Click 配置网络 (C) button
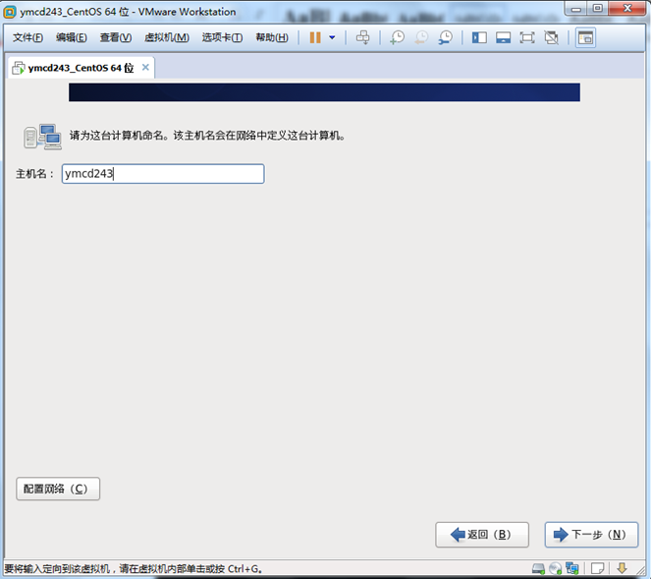651x579 pixels. [x=58, y=489]
